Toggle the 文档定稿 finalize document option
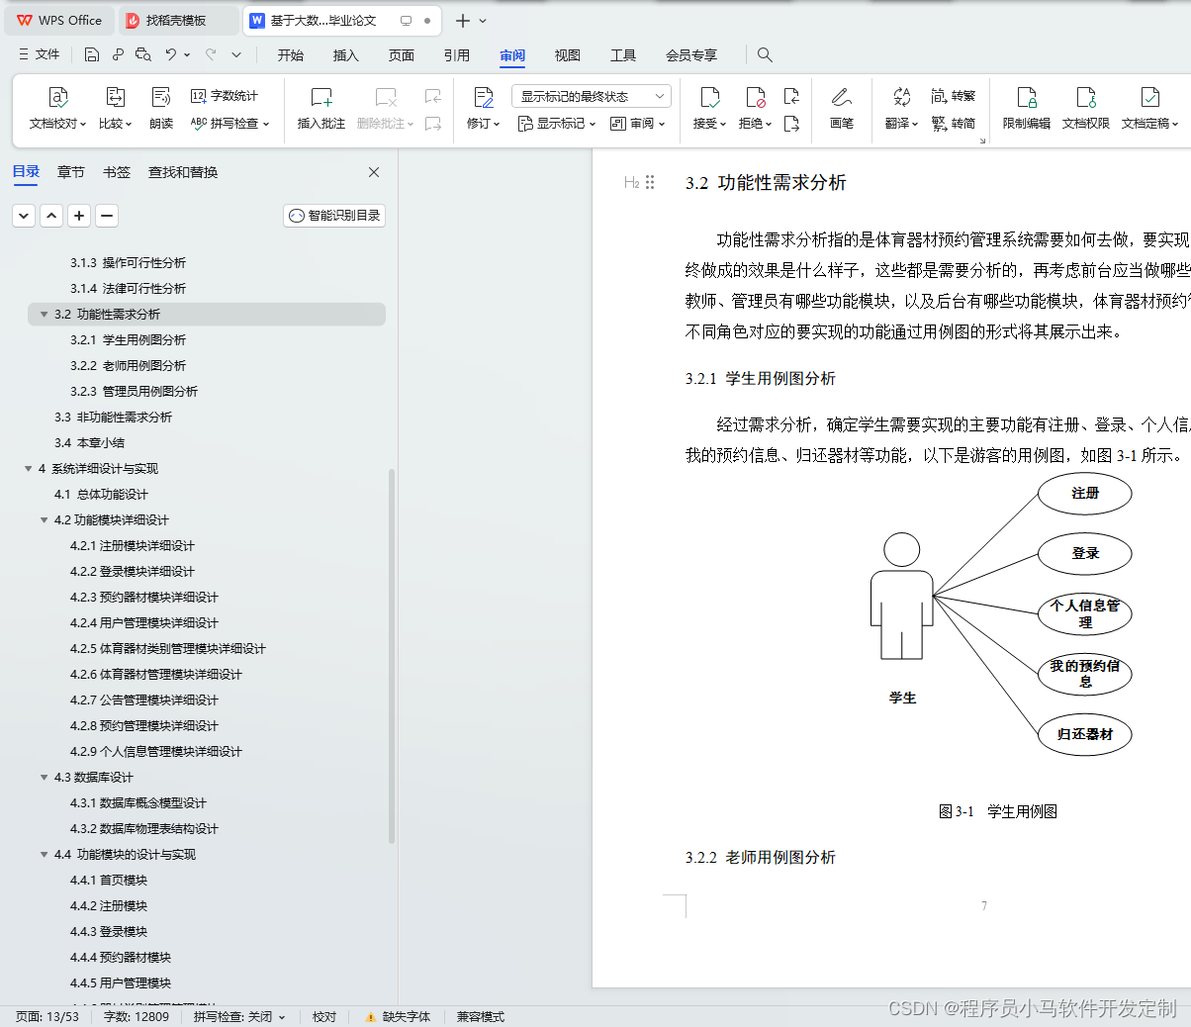The height and width of the screenshot is (1027, 1191). click(1149, 109)
